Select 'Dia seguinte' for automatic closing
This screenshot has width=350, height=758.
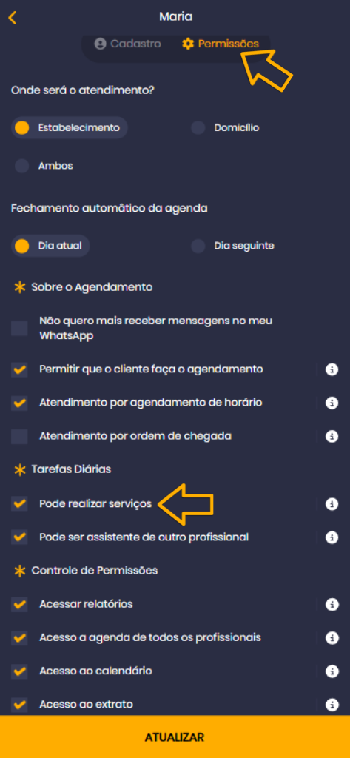click(233, 246)
